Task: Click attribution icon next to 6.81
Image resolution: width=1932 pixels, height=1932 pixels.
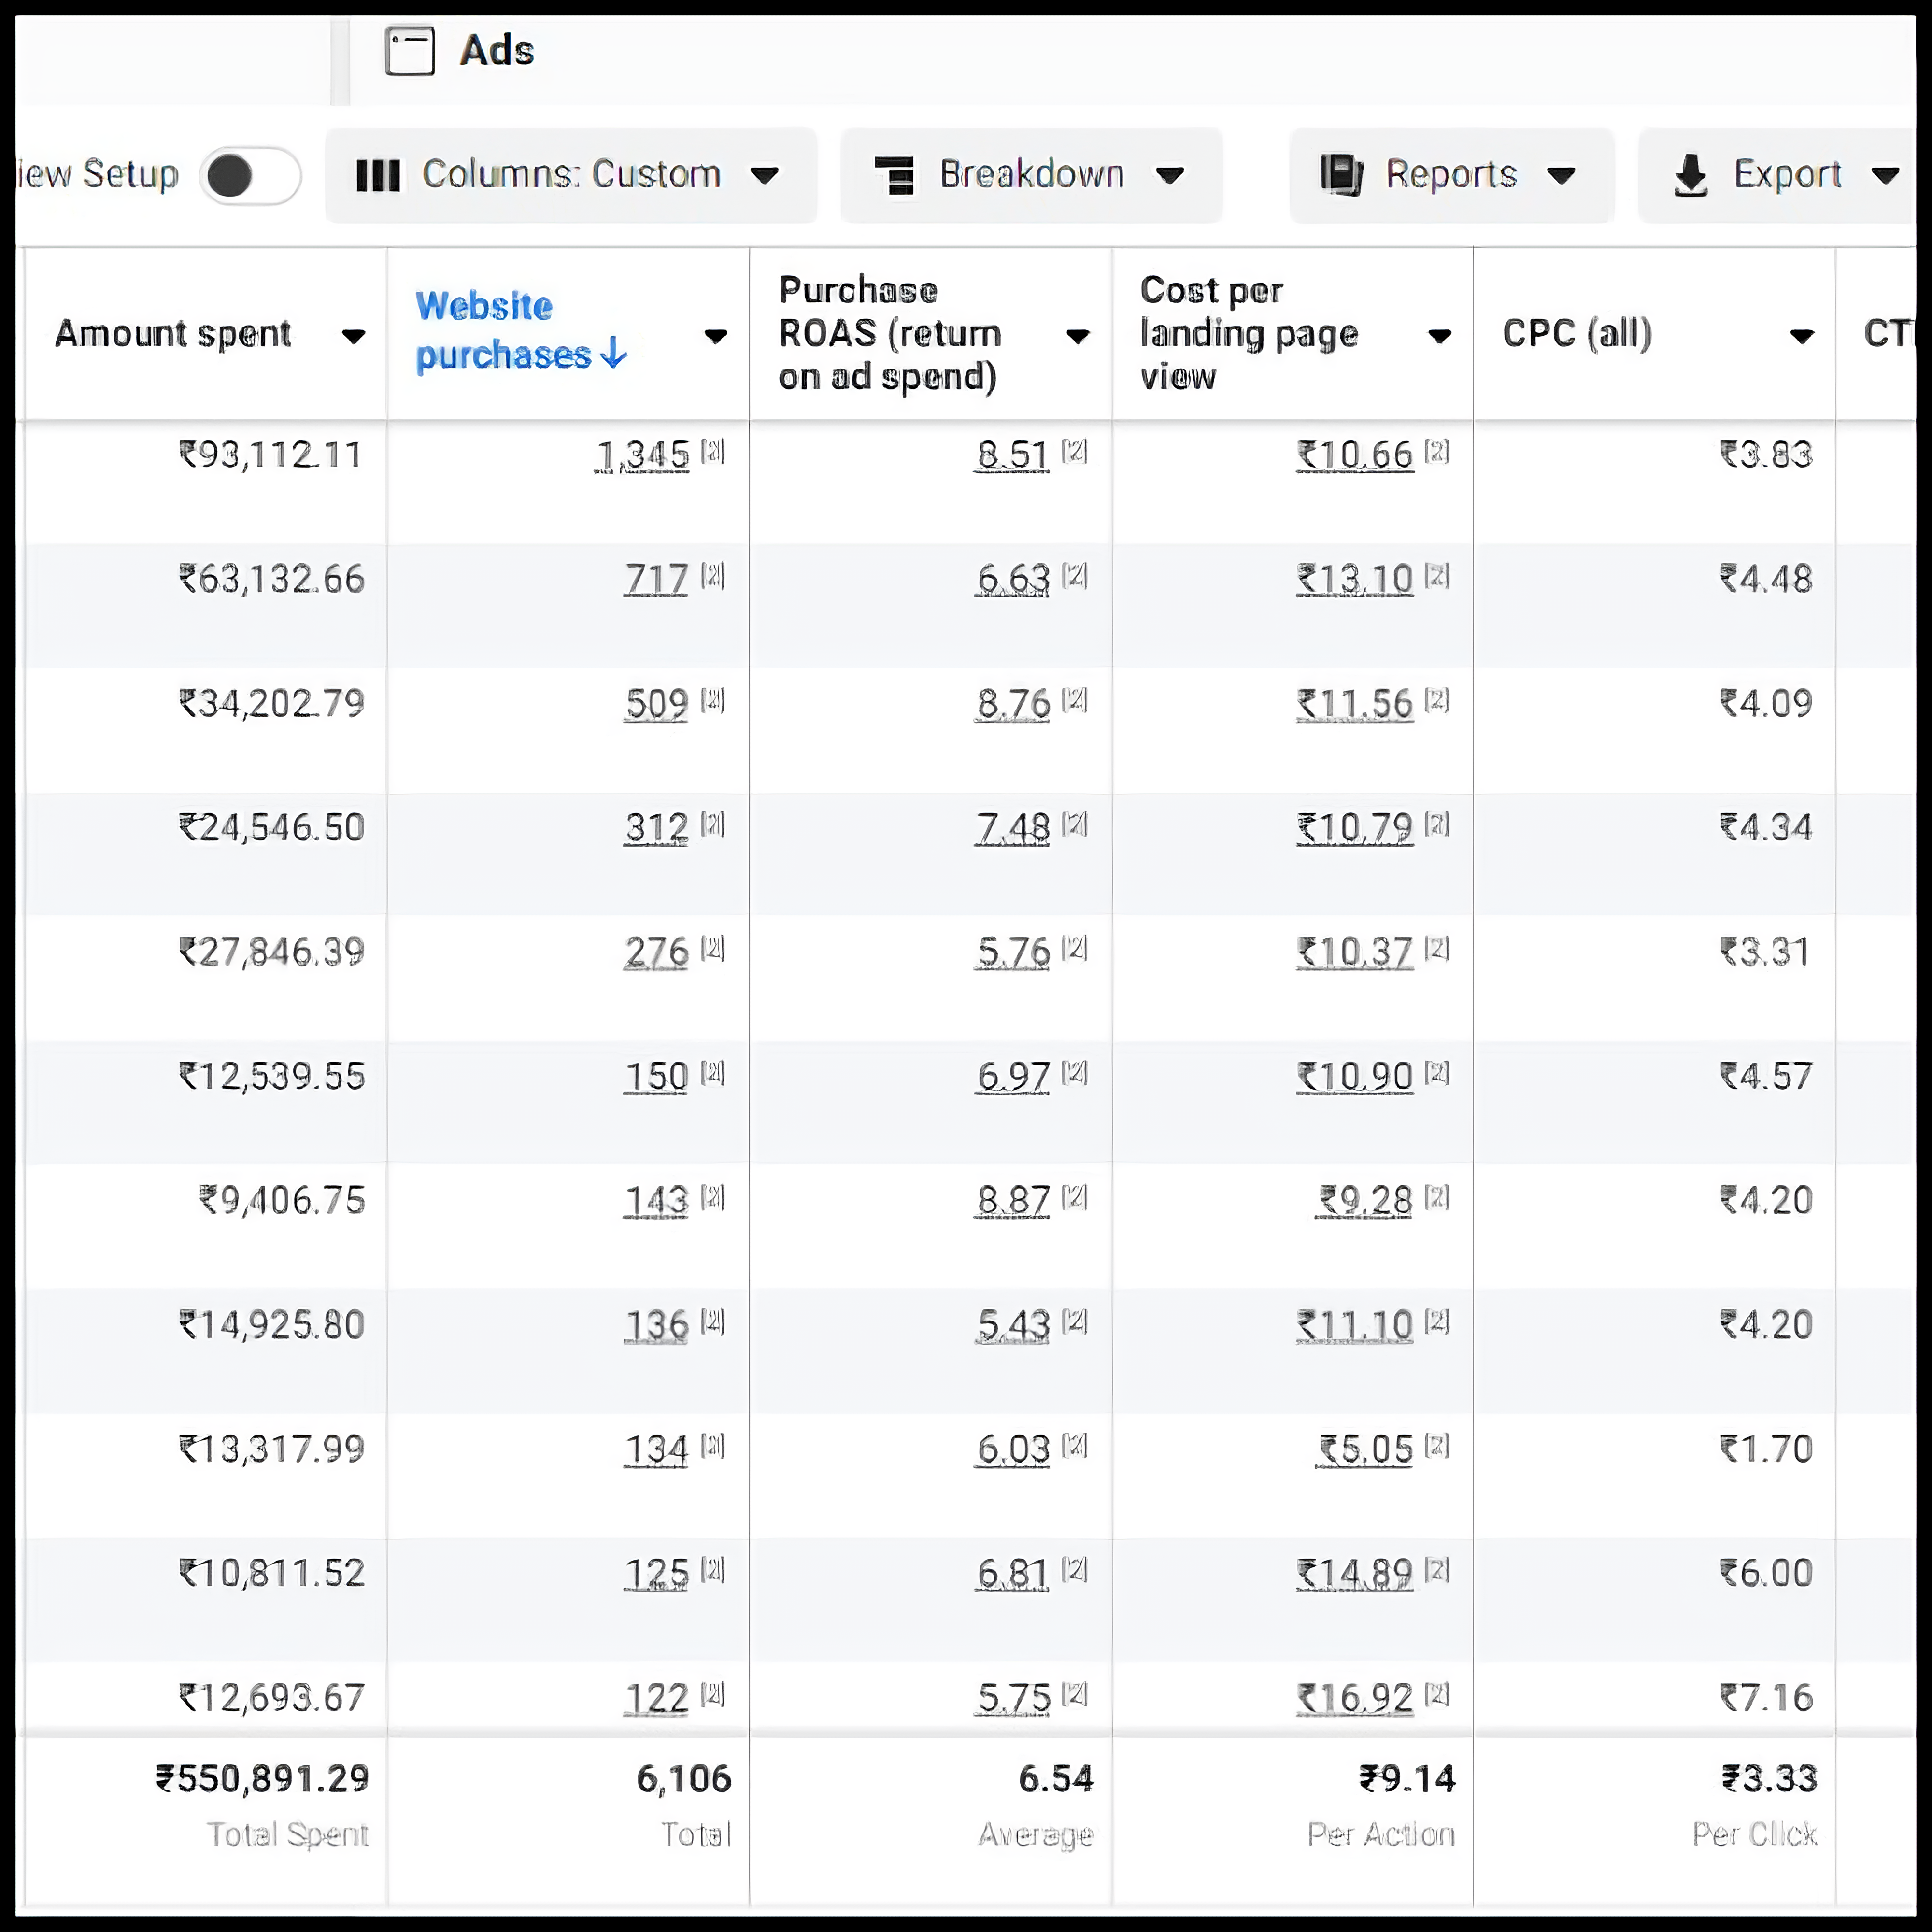Action: point(1075,1570)
